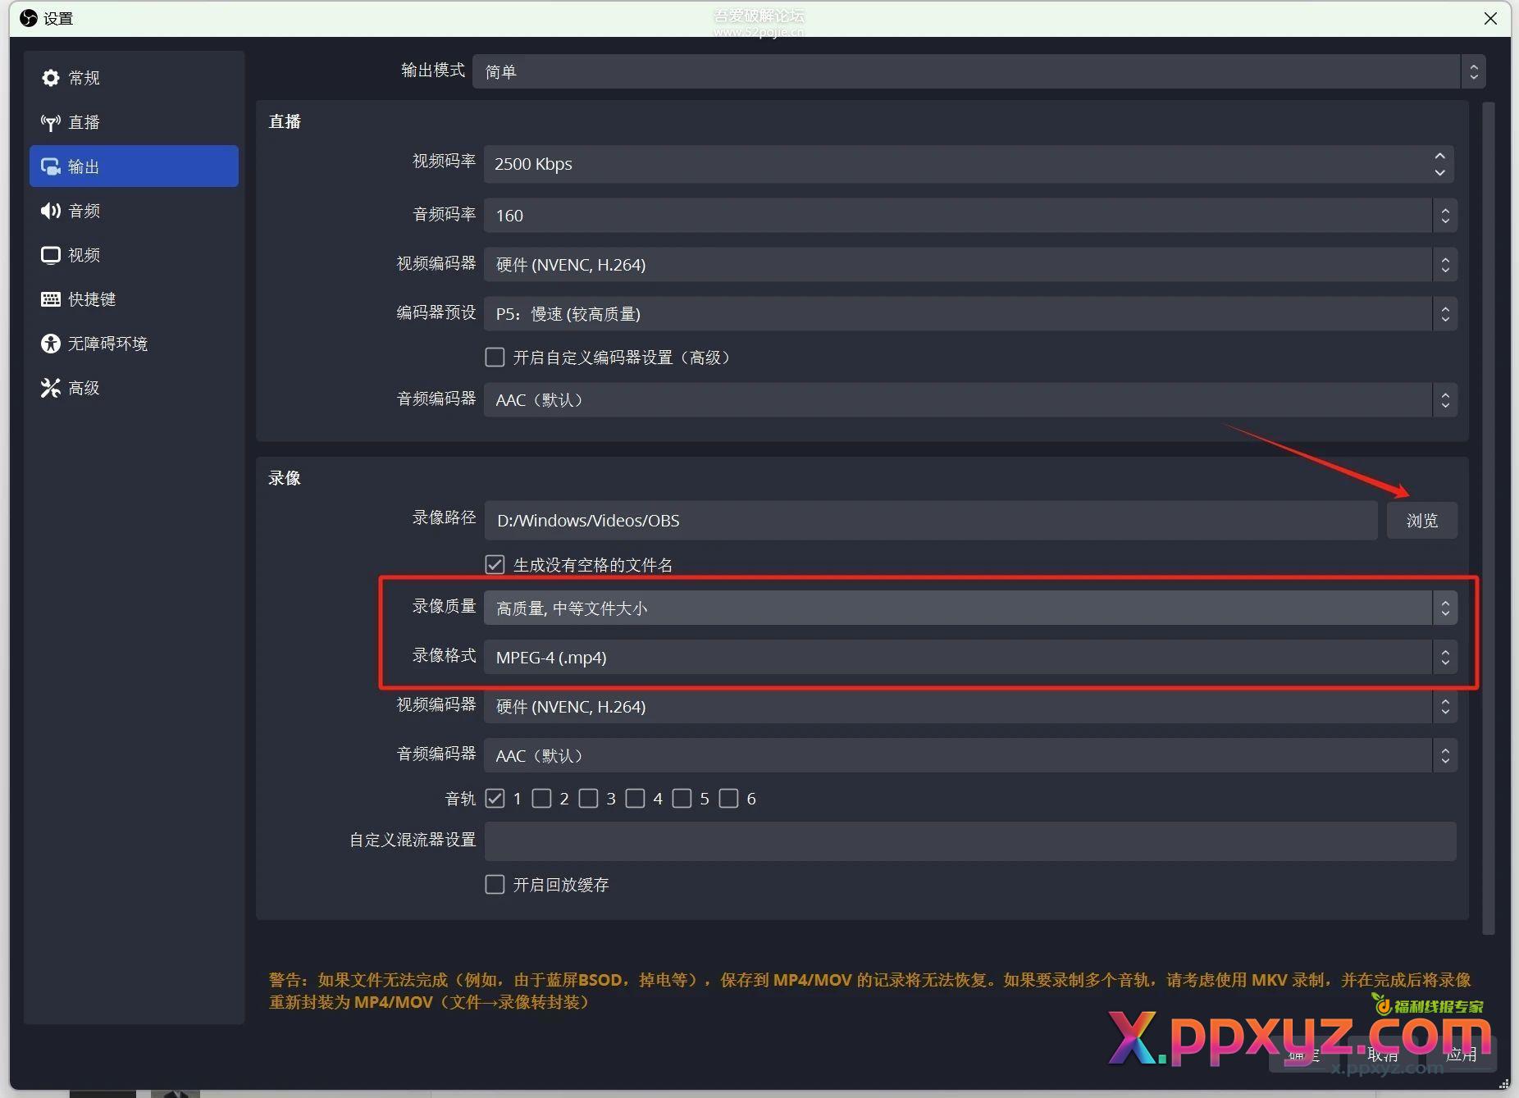Increase 视频码率 with up arrow
The width and height of the screenshot is (1519, 1098).
1439,156
